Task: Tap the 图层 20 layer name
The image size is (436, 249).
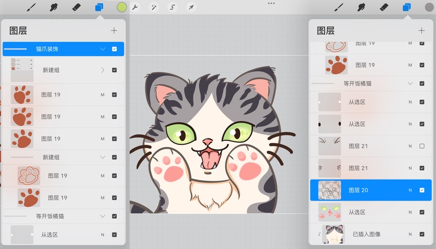Action: [x=358, y=190]
